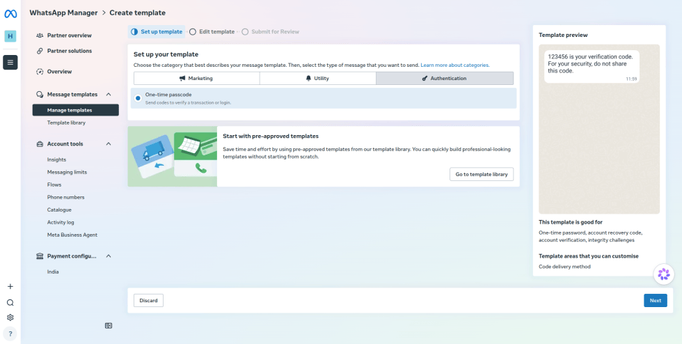The width and height of the screenshot is (682, 344).
Task: Click the Submit for Review step circle
Action: (245, 32)
